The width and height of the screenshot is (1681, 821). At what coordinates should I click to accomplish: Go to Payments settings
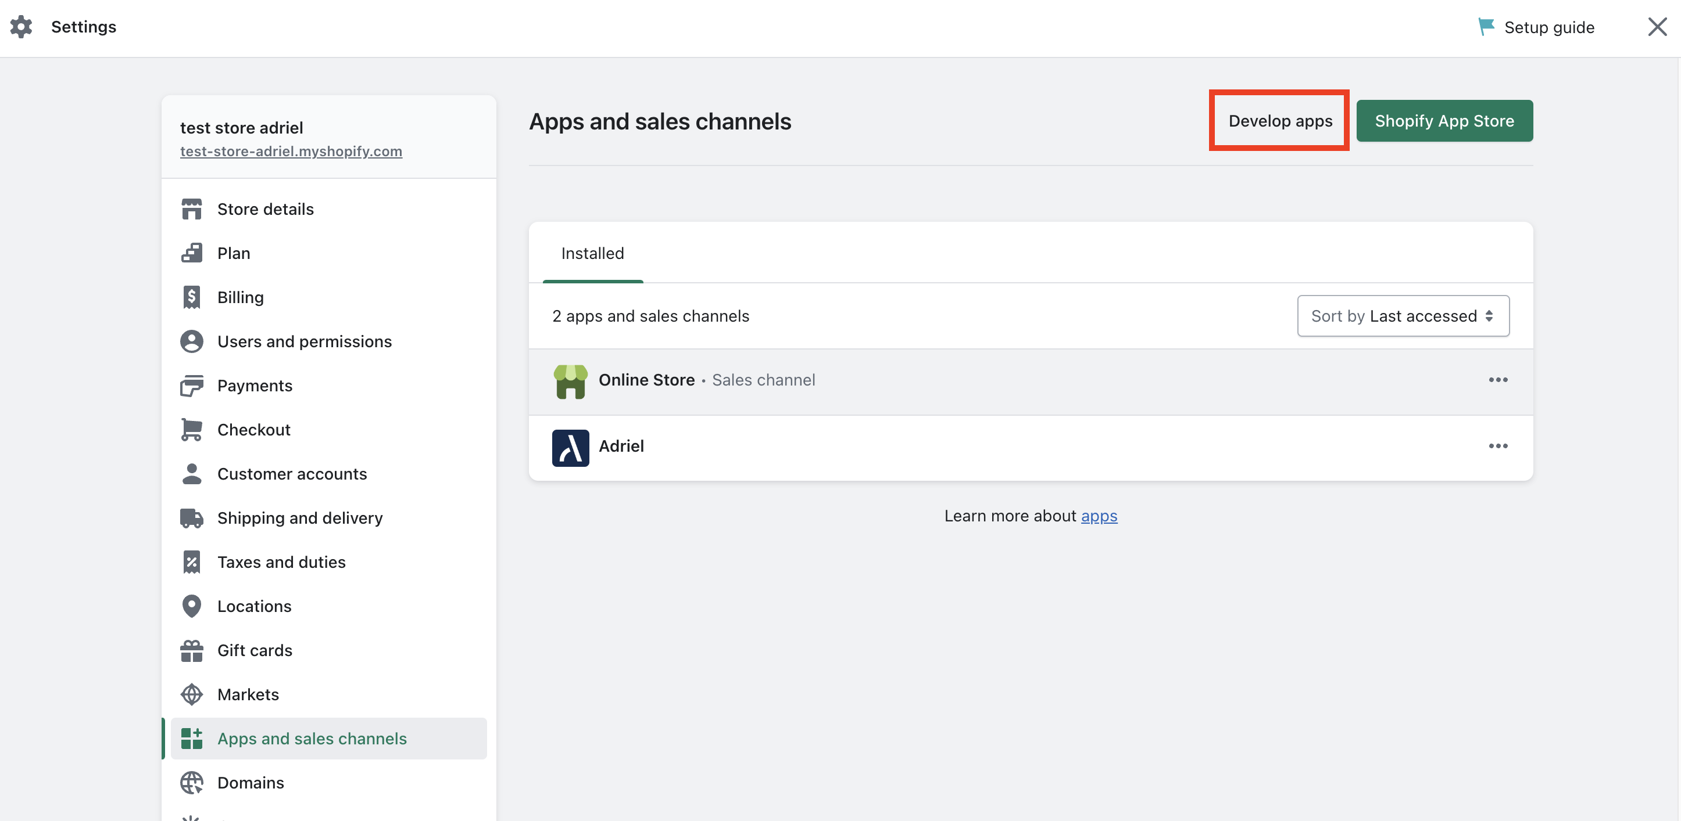(329, 386)
